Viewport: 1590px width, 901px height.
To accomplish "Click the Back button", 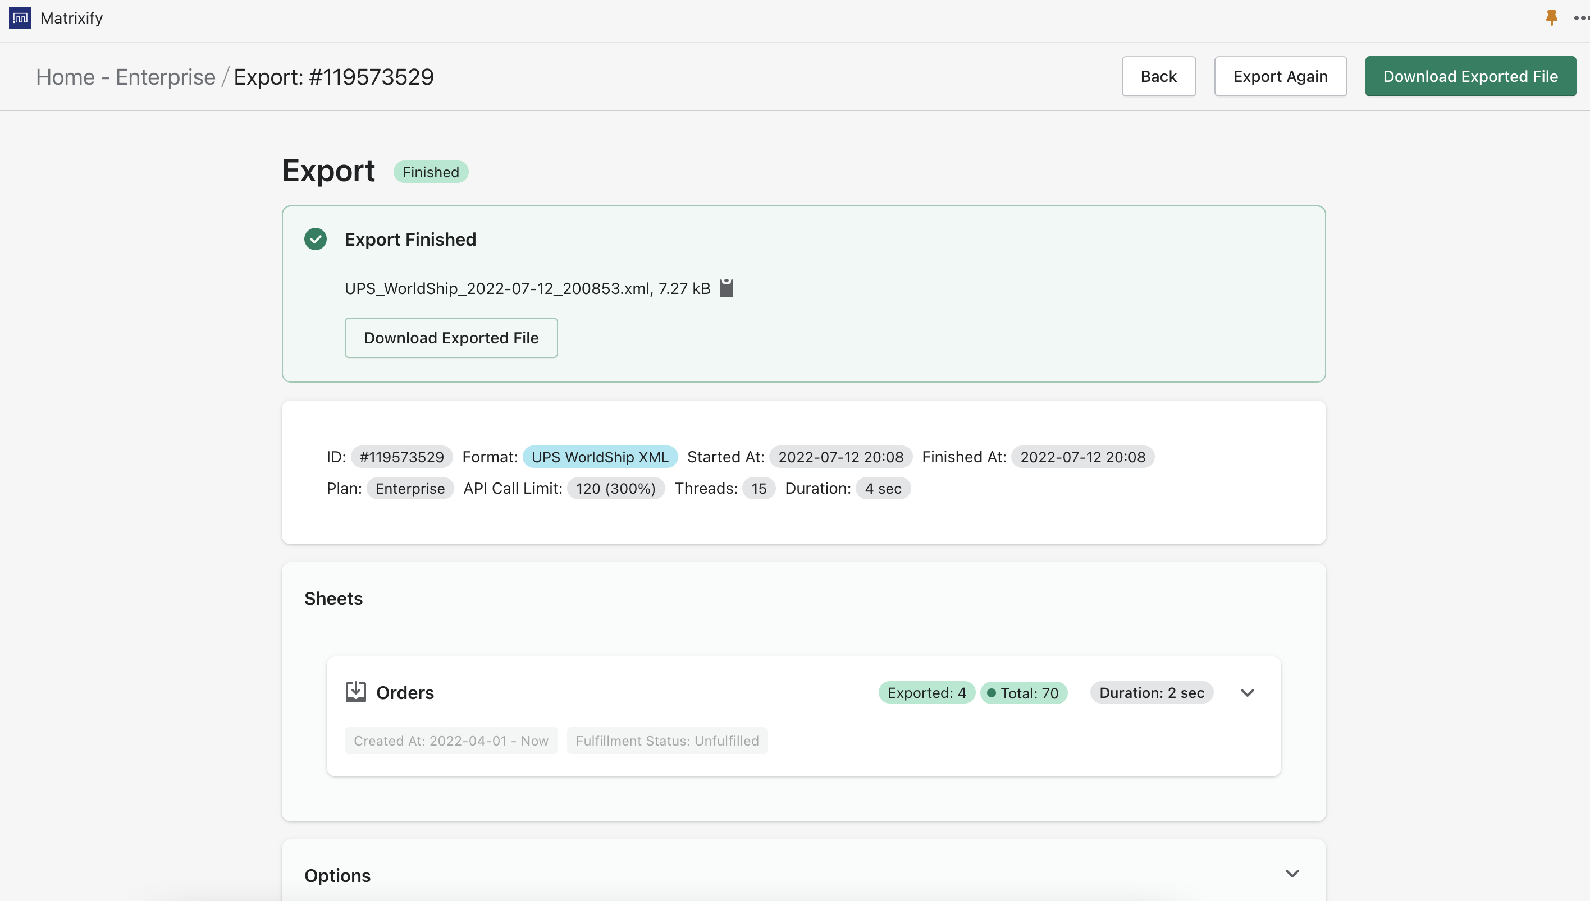I will click(1158, 76).
